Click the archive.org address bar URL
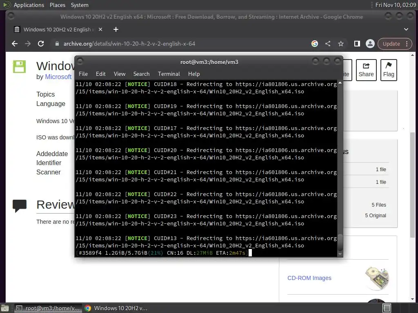This screenshot has width=418, height=313. pos(129,44)
